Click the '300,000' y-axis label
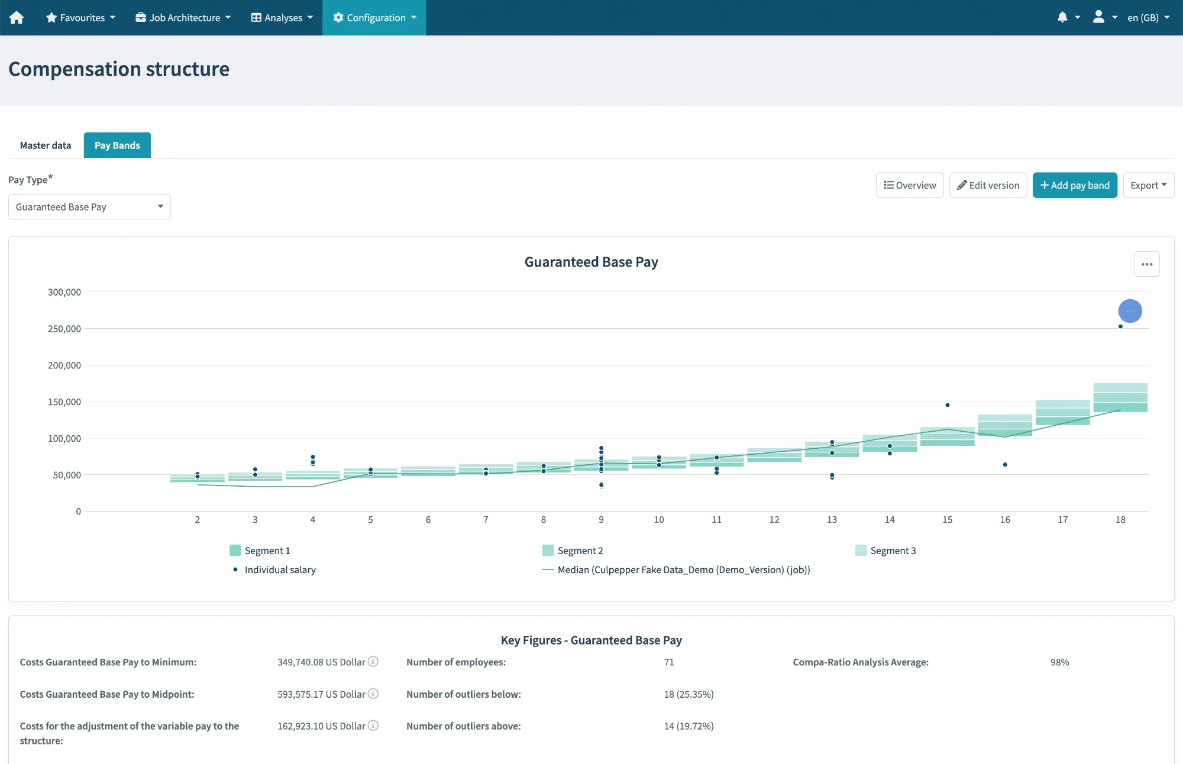1183x764 pixels. coord(64,292)
